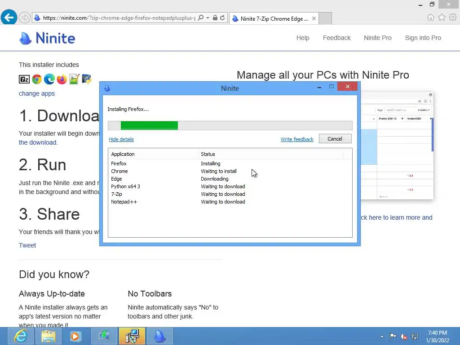Open File Explorer from taskbar
This screenshot has width=460, height=345.
tap(49, 336)
